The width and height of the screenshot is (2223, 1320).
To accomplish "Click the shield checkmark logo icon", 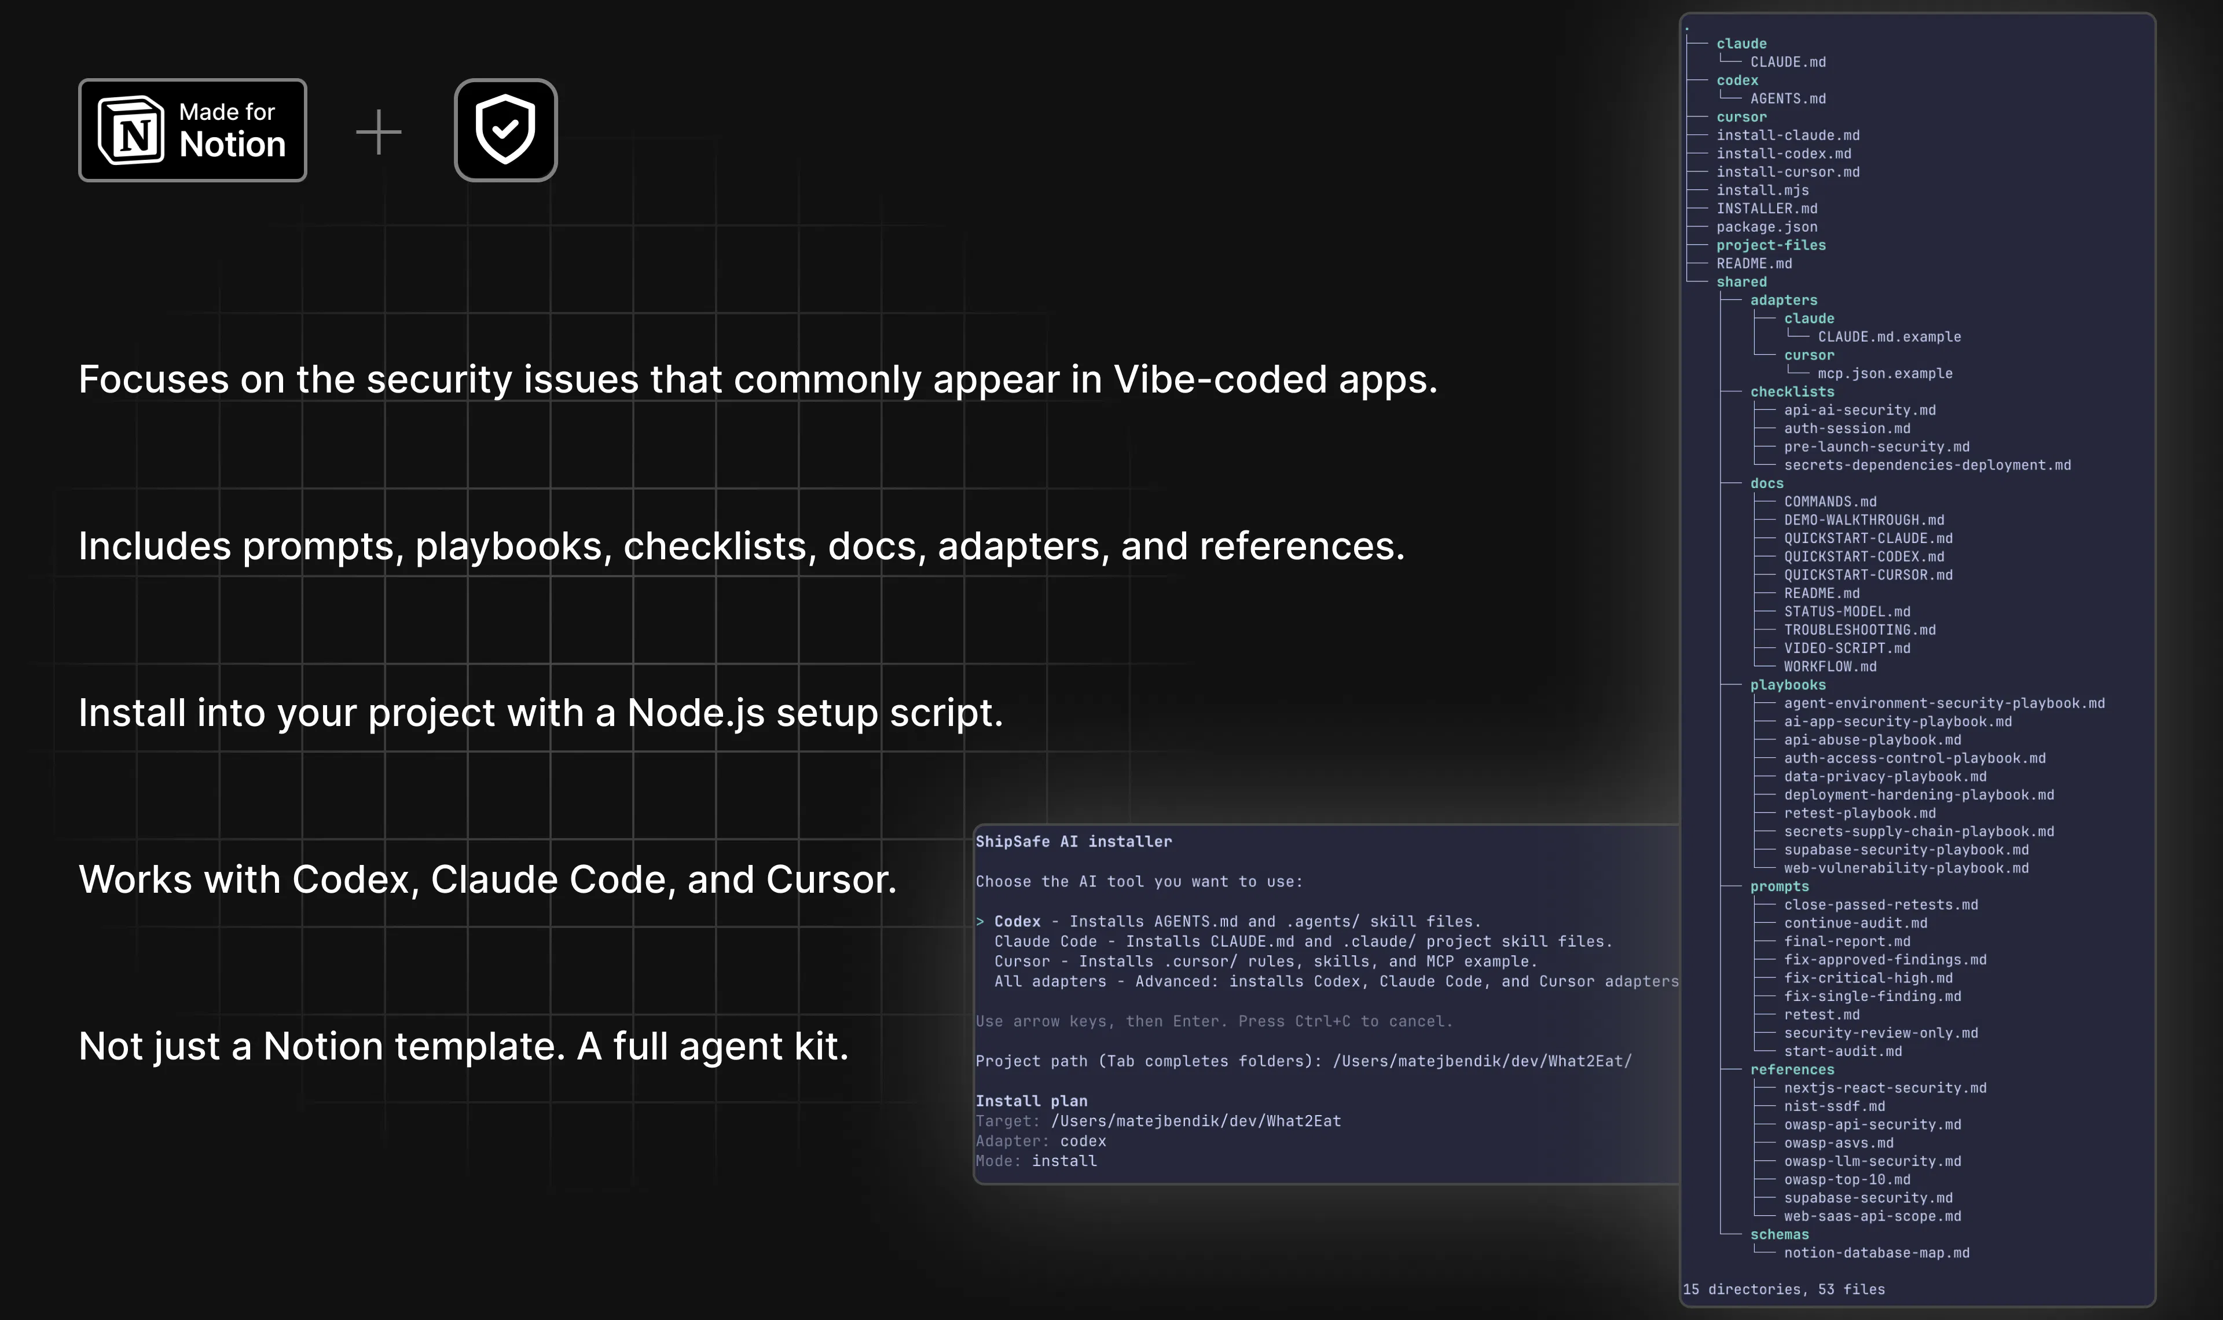I will point(506,130).
